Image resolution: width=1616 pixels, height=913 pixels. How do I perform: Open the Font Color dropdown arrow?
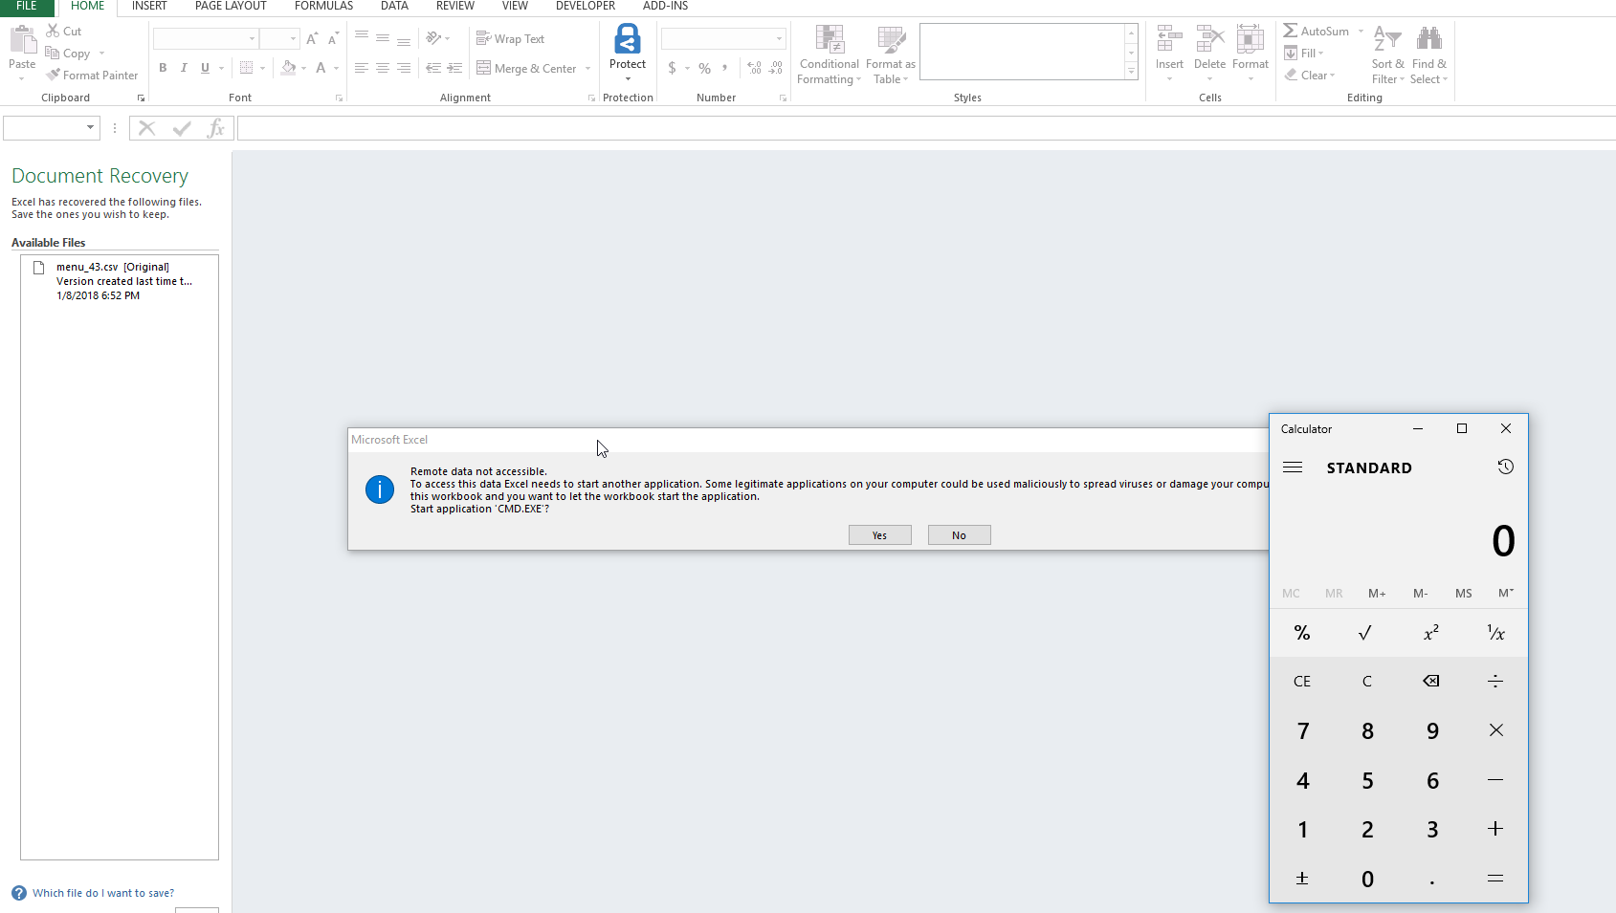point(336,68)
